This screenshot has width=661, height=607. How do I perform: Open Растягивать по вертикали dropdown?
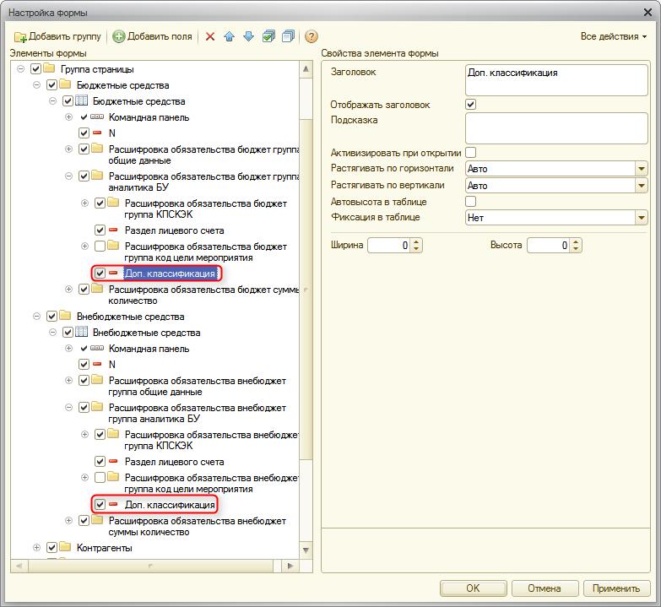pyautogui.click(x=642, y=186)
